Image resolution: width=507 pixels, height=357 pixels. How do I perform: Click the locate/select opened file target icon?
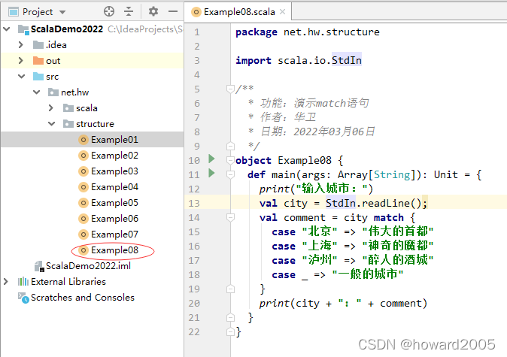[x=109, y=11]
